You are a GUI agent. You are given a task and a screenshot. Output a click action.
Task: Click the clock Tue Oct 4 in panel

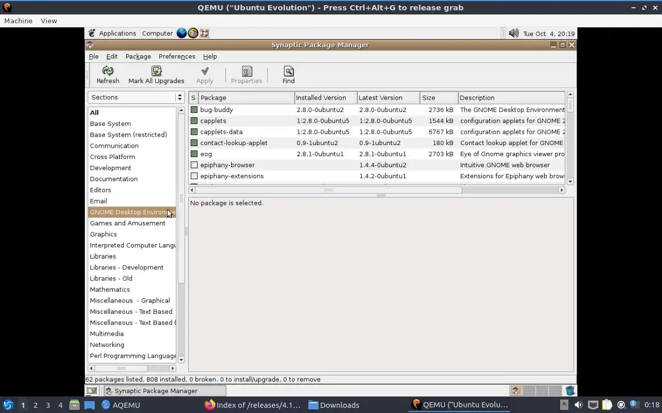pyautogui.click(x=549, y=34)
